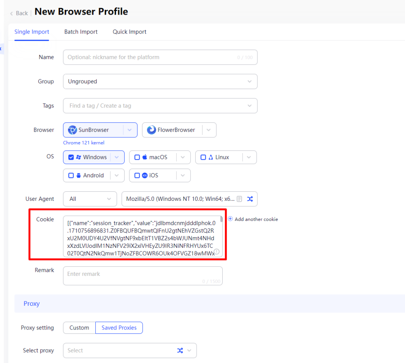Switch to the Batch Import tab
Viewport: 405px width, 363px height.
click(x=81, y=32)
